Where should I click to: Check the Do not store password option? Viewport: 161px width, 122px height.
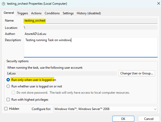coord(14,93)
